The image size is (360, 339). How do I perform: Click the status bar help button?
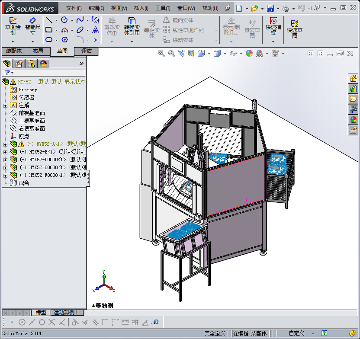[x=324, y=333]
